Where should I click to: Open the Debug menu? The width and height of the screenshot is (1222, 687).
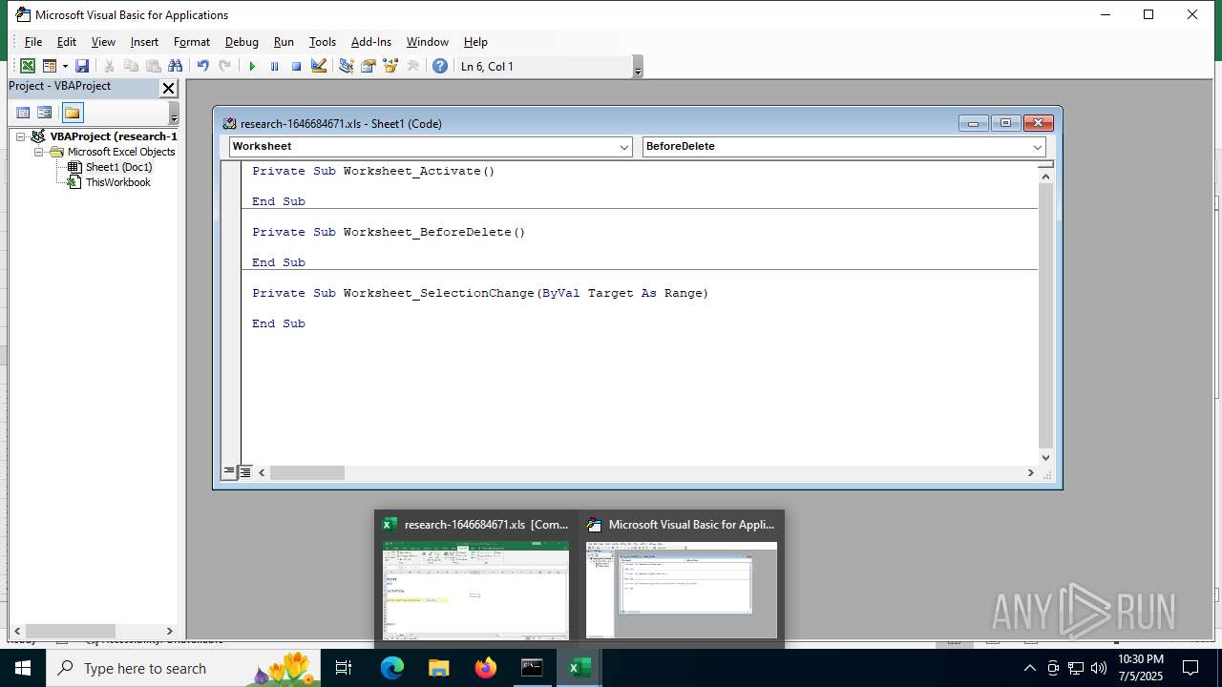coord(242,42)
